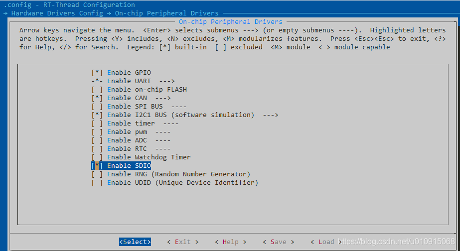Toggle the Enable RTC checkbox
Screen dimensions: 460x251
coord(97,149)
